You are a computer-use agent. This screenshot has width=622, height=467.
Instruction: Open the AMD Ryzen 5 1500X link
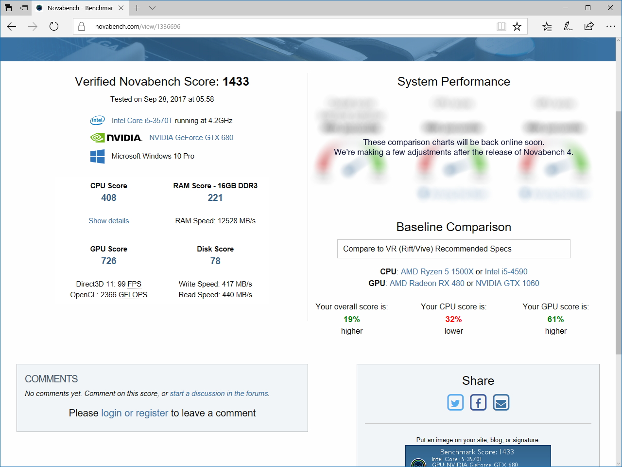pyautogui.click(x=437, y=271)
